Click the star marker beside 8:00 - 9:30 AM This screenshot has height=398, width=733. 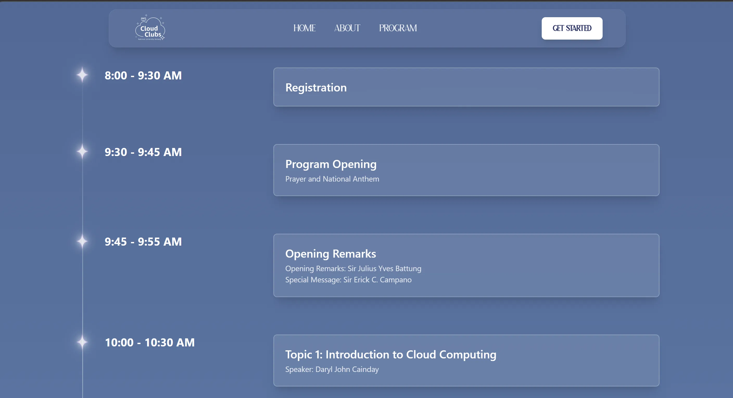tap(82, 75)
